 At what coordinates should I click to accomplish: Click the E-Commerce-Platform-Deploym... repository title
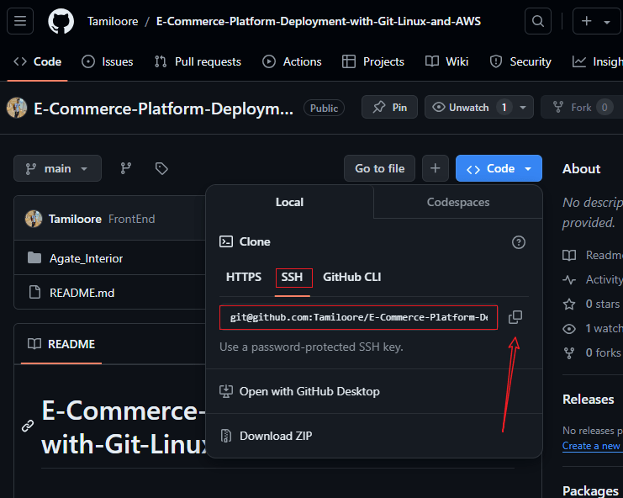(x=163, y=109)
